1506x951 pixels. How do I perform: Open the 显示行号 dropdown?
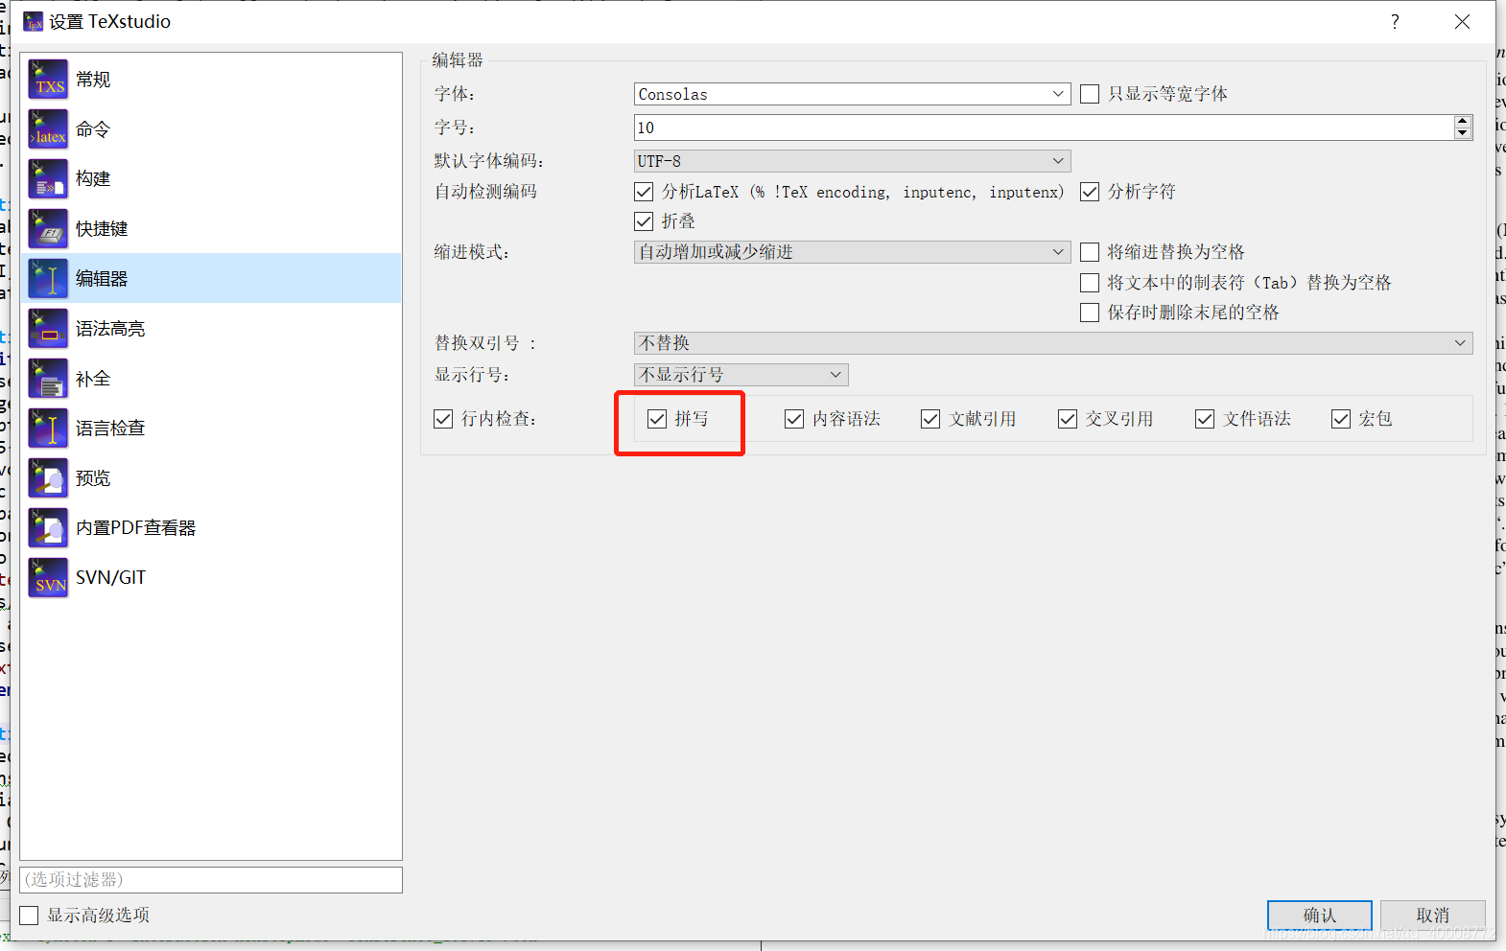[x=741, y=375]
